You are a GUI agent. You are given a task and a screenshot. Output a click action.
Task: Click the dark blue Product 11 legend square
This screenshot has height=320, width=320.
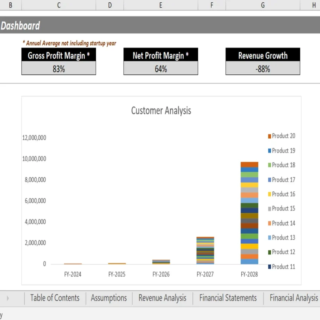tap(268, 267)
